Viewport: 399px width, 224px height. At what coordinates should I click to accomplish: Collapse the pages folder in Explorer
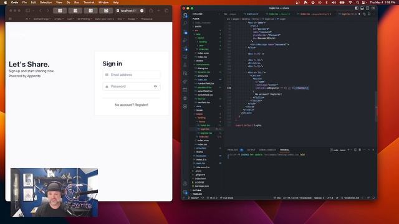point(199,114)
